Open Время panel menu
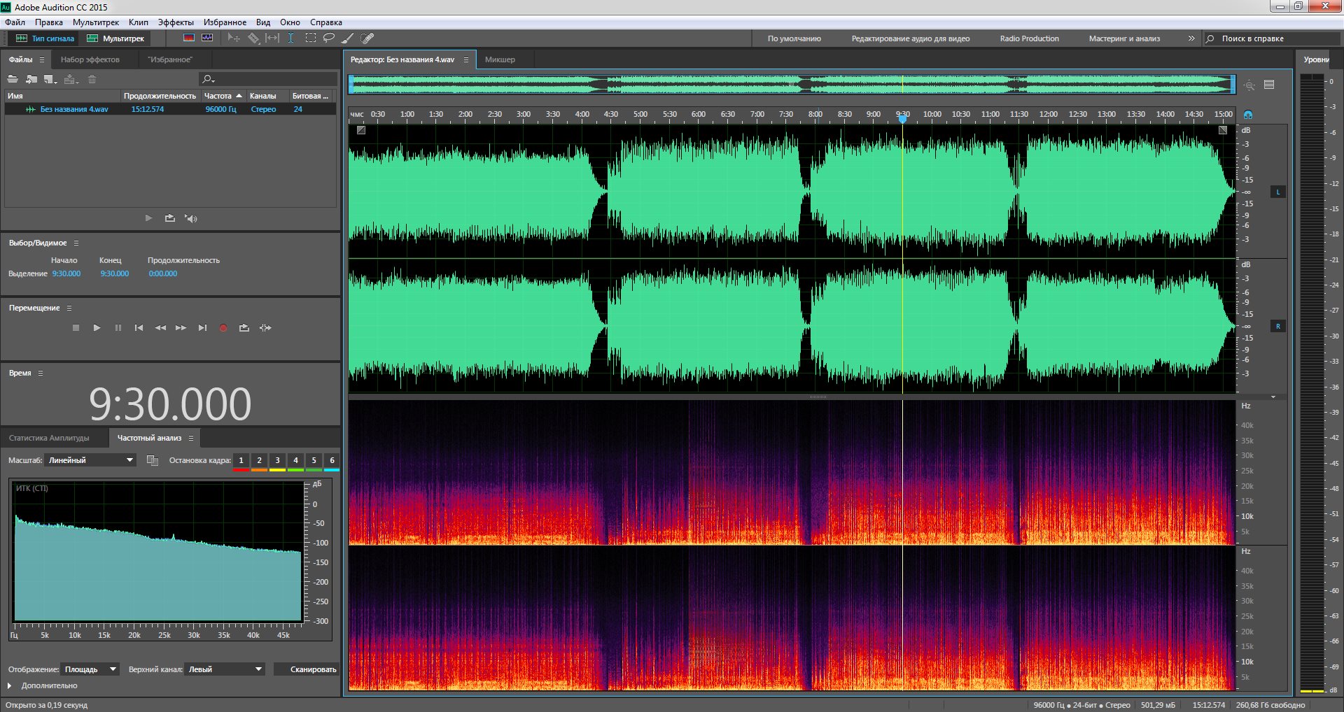The height and width of the screenshot is (712, 1344). coord(41,373)
